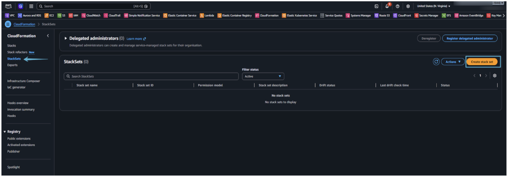Open the Learn more link
The height and width of the screenshot is (177, 508).
tap(136, 39)
